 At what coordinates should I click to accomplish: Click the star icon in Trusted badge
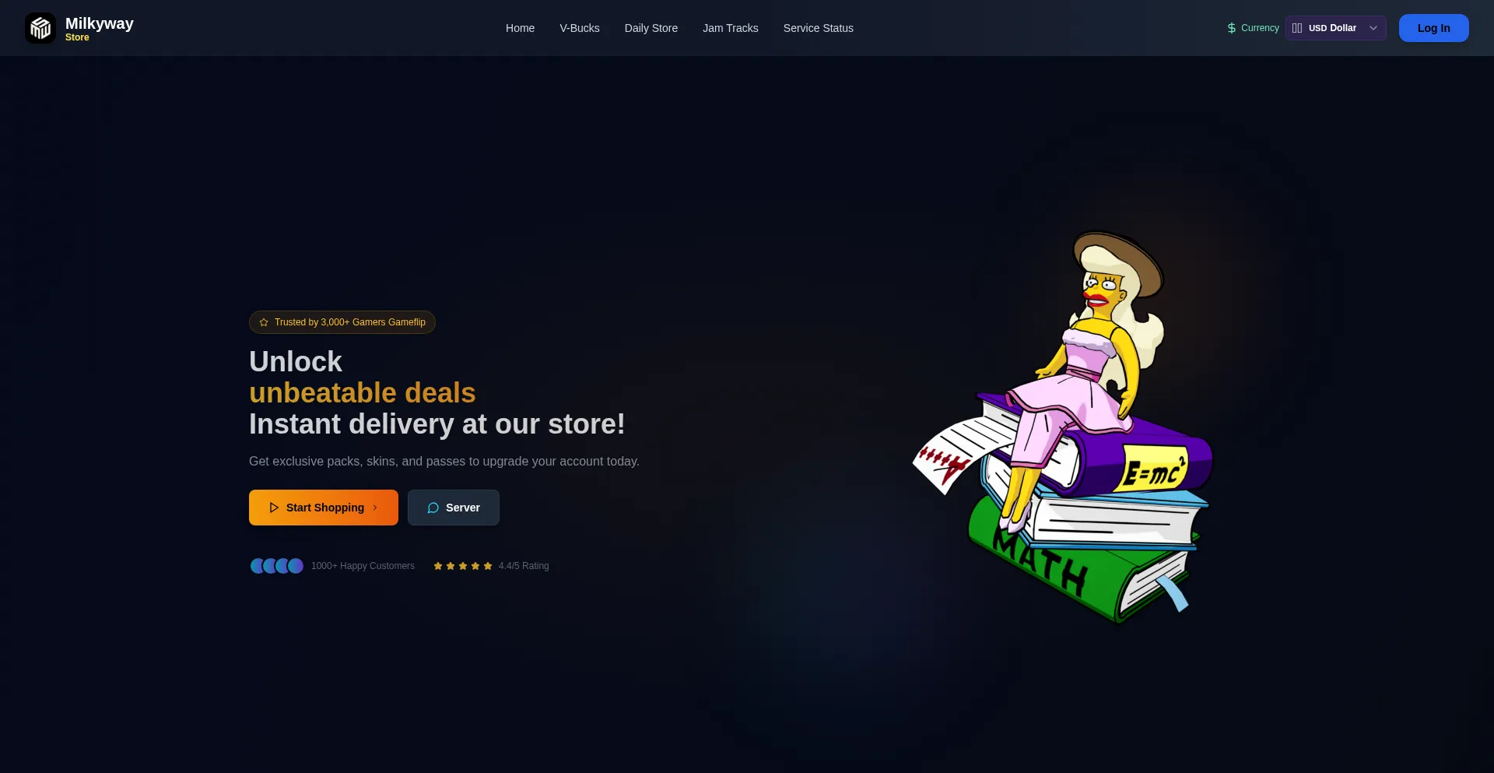click(264, 322)
